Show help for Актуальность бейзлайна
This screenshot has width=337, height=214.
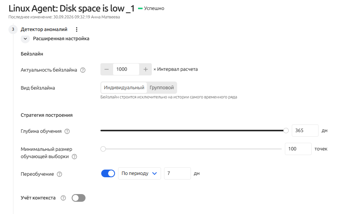click(83, 70)
